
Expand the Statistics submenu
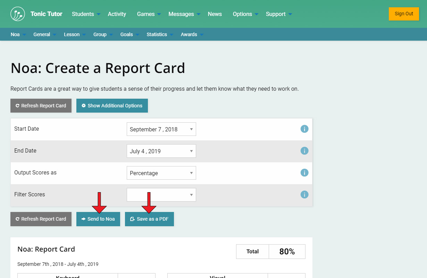coord(160,34)
